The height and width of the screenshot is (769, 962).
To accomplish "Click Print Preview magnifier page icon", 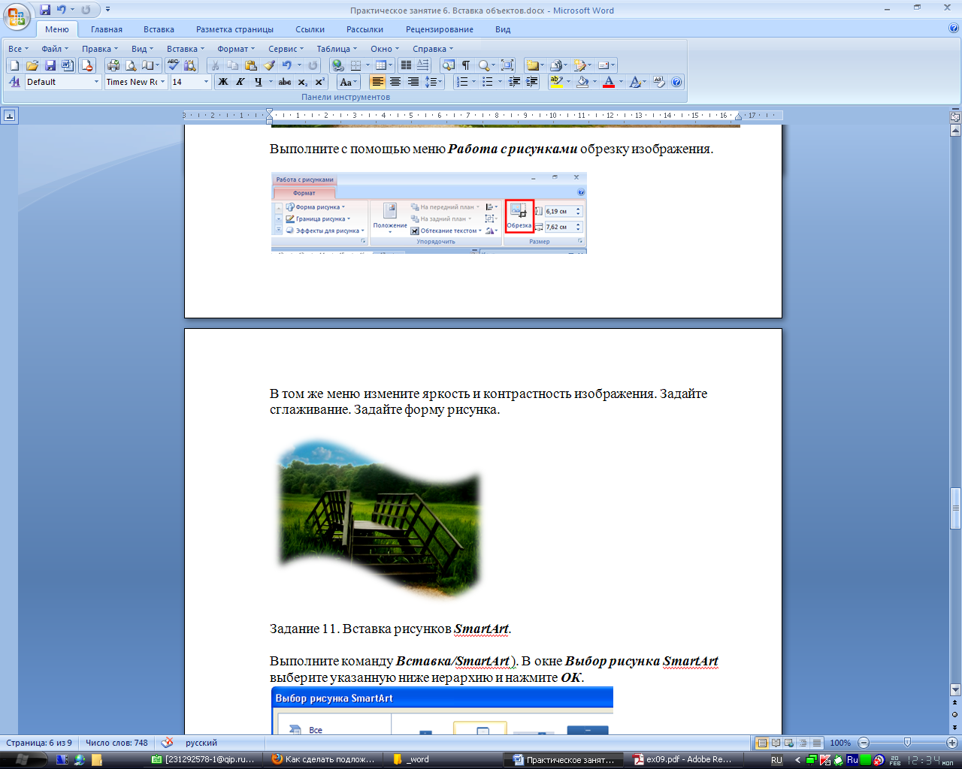I will point(131,65).
